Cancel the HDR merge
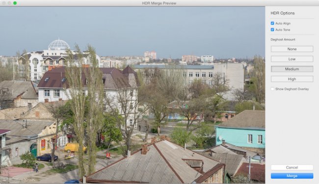The width and height of the screenshot is (319, 184). click(x=292, y=167)
